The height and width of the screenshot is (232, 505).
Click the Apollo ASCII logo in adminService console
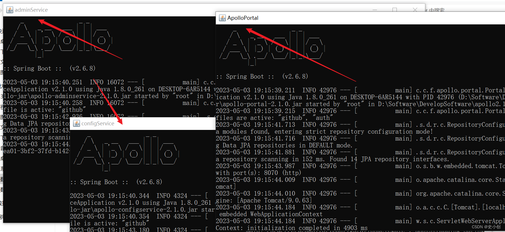click(x=60, y=40)
